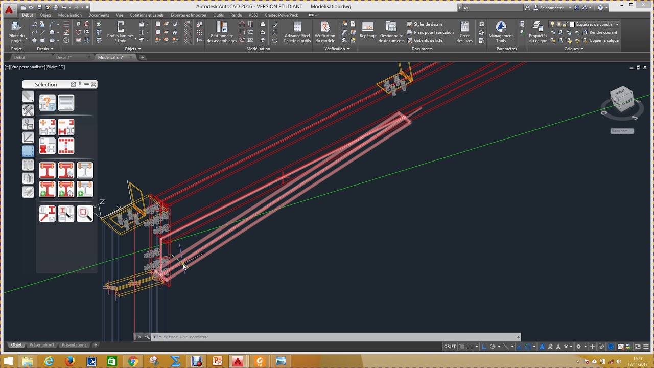654x368 pixels.
Task: Click the AutoCAD icon in Windows taskbar
Action: pos(238,361)
